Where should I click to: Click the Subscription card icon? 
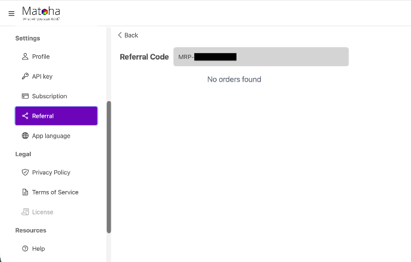25,96
